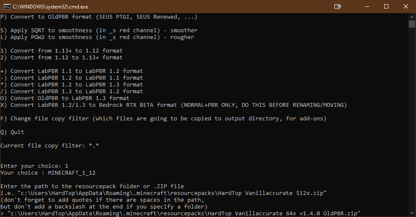Click the "Change file copy filter" line
Image resolution: width=416 pixels, height=217 pixels.
pyautogui.click(x=163, y=118)
